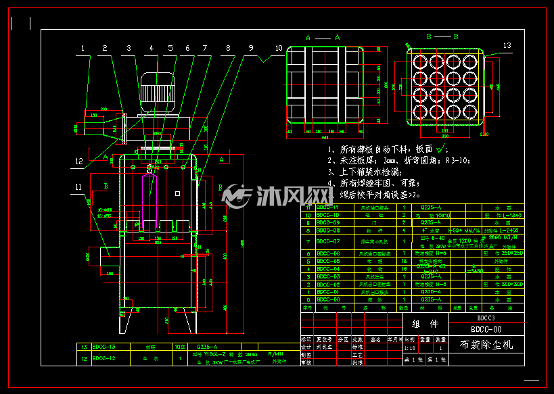Select note 4 所有焊缝牢固、可靠

[373, 184]
